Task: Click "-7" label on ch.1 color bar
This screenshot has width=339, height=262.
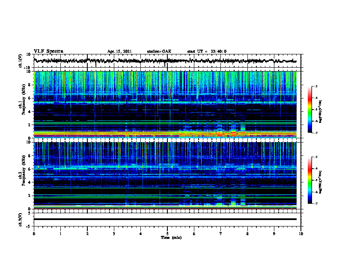Action: [x=316, y=133]
